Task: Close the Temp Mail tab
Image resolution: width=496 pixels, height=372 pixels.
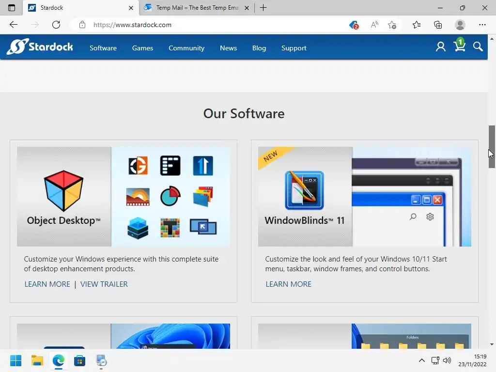Action: click(247, 8)
